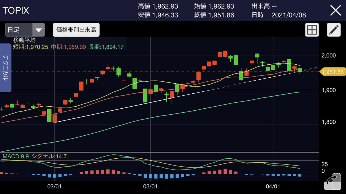Select the 中期:1,959.99 moving average value
The height and width of the screenshot is (194, 346).
[68, 47]
